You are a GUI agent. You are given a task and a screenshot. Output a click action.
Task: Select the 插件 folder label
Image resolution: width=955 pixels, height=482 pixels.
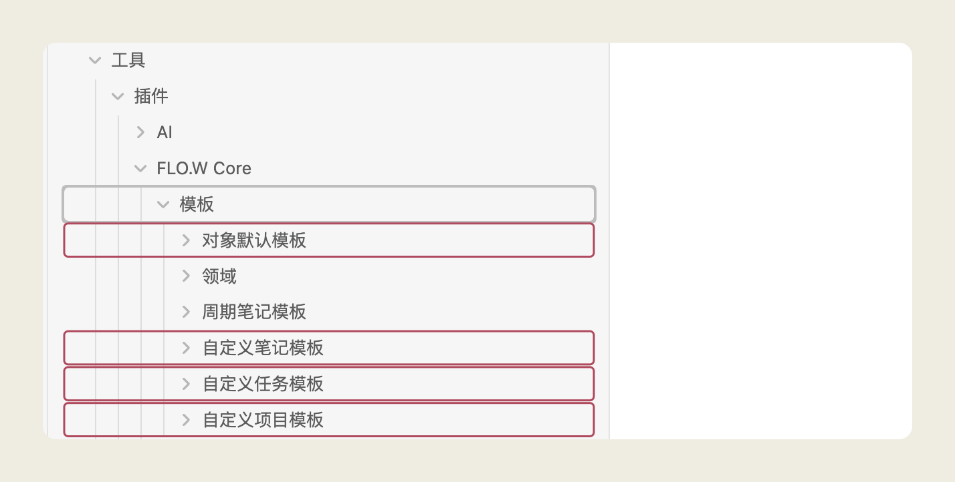(151, 97)
